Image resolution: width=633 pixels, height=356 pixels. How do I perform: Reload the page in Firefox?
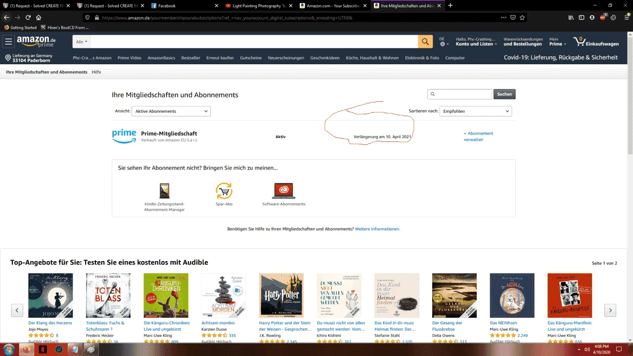coord(28,17)
